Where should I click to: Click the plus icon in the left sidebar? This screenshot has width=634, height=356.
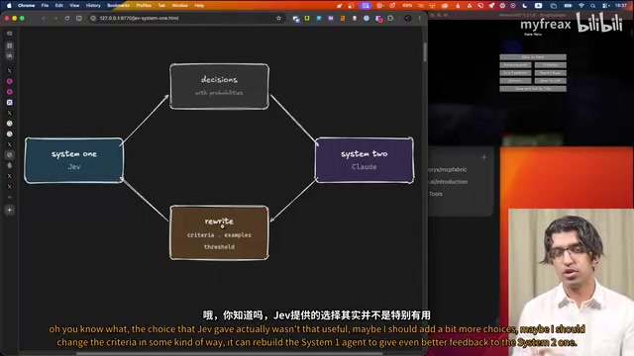[9, 210]
